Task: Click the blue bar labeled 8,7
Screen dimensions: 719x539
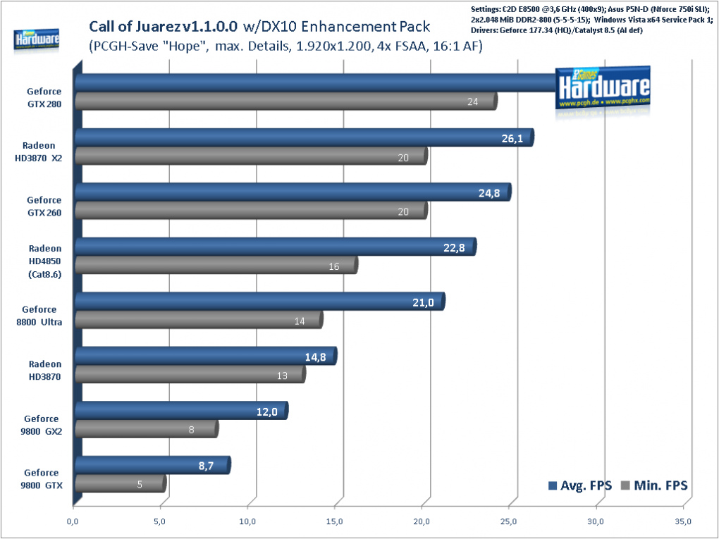Action: point(153,465)
